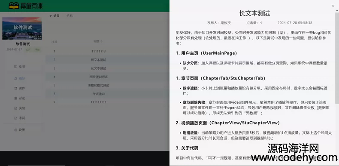Click the 通知 bell icon

[15, 78]
